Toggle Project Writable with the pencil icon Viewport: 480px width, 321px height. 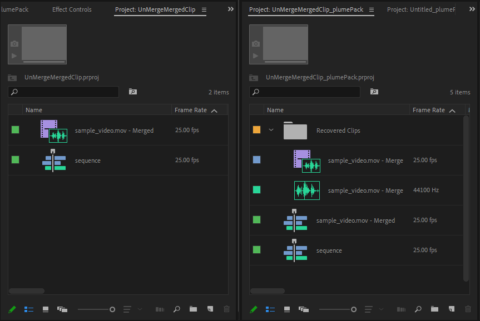pos(12,309)
